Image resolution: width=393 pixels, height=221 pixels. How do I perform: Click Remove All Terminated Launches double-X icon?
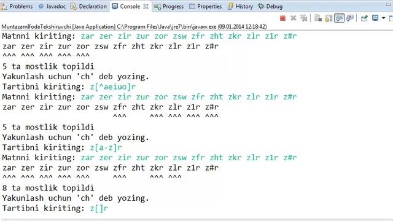click(x=304, y=18)
